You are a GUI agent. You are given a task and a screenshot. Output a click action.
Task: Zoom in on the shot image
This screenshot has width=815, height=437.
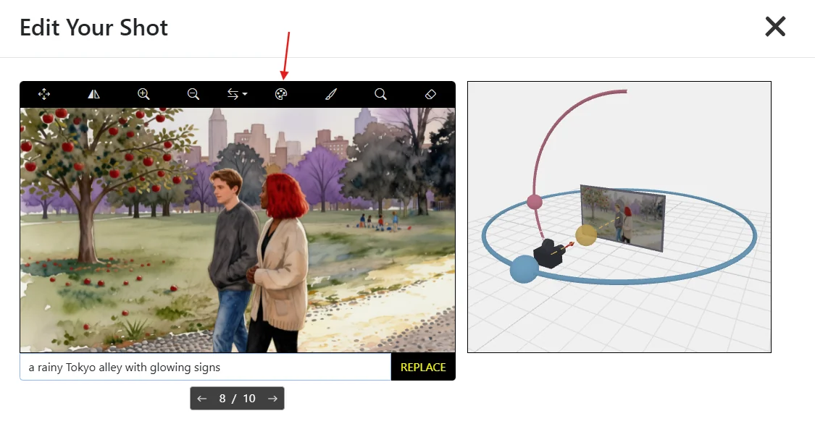point(143,93)
